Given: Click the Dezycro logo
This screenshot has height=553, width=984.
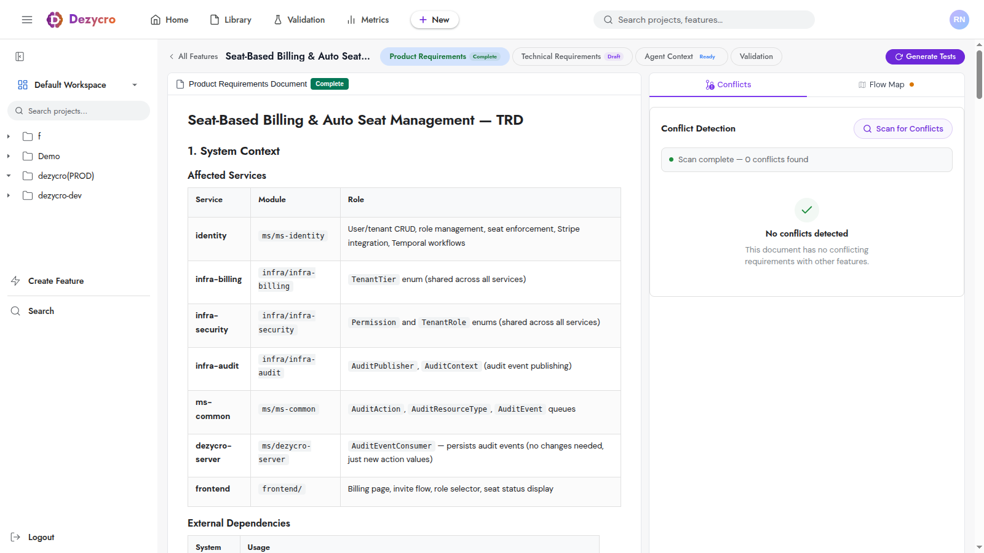Looking at the screenshot, I should [81, 20].
